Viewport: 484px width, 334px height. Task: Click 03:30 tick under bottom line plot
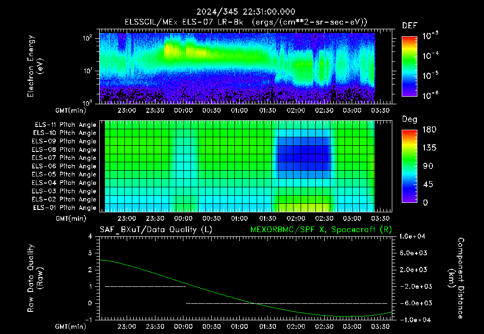(380, 326)
